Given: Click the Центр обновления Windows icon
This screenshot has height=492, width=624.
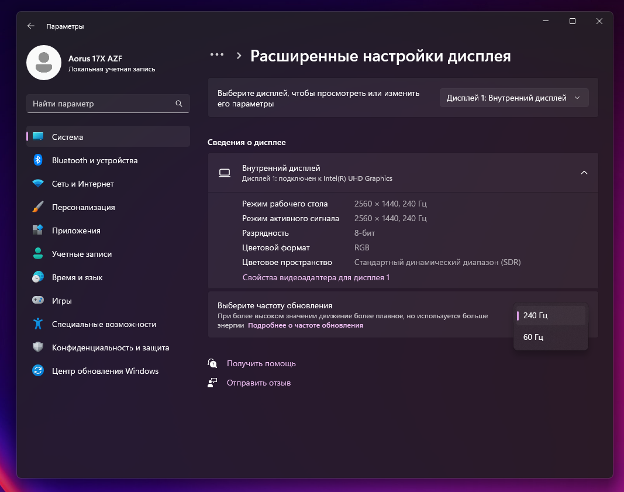Looking at the screenshot, I should 38,371.
